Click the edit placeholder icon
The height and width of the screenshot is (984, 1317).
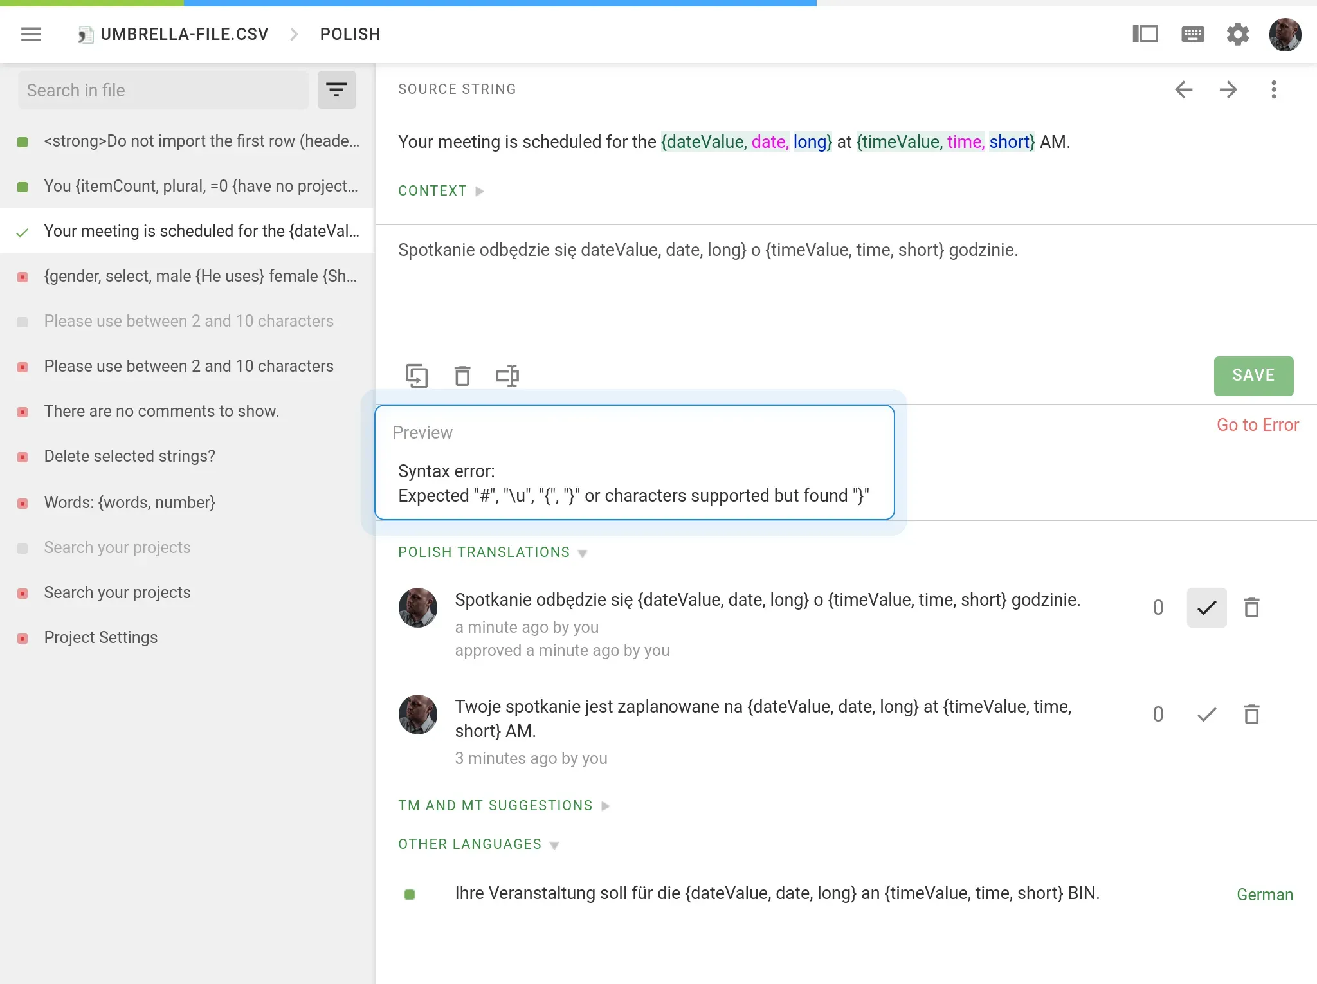[509, 376]
